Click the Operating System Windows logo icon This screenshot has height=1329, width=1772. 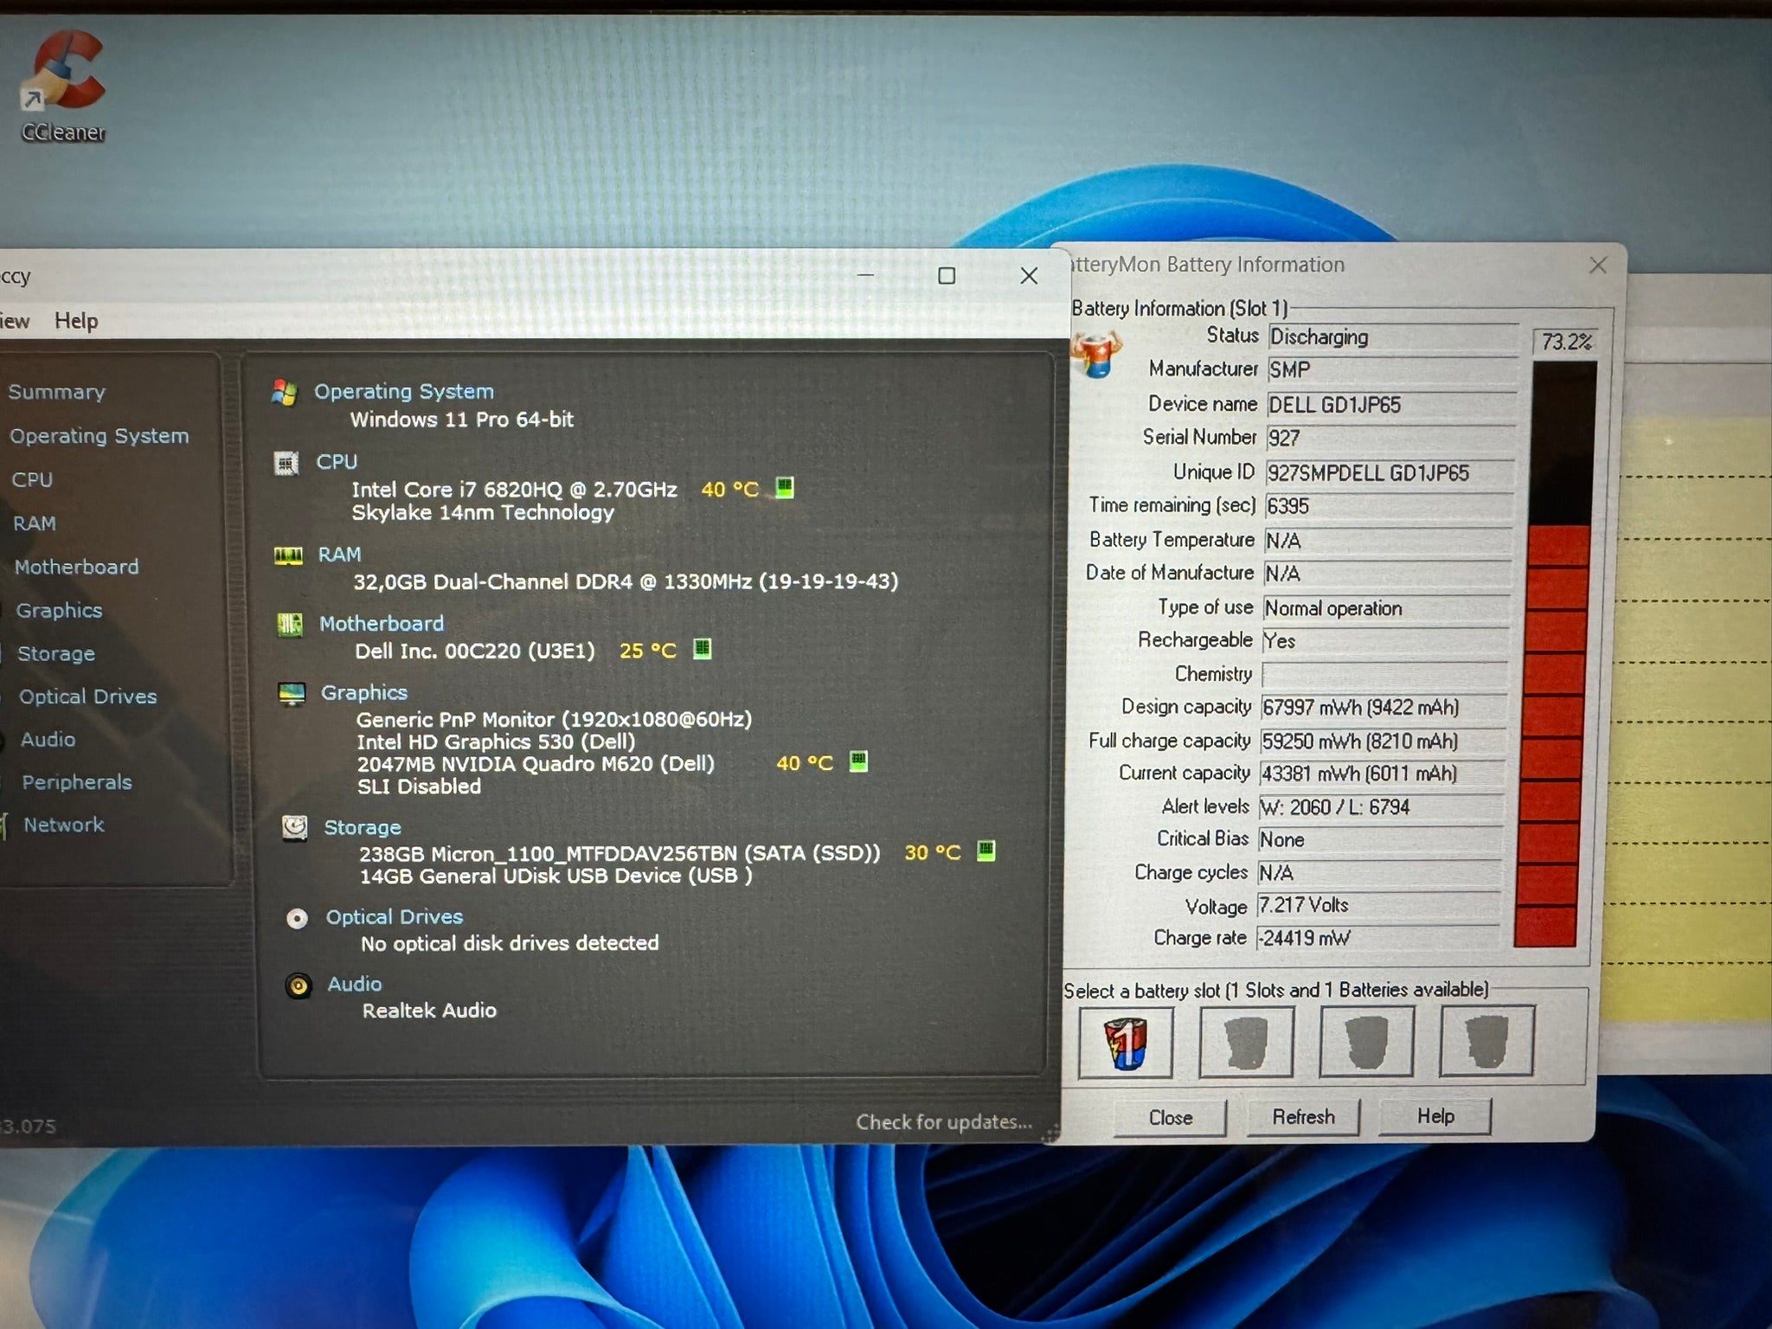pyautogui.click(x=284, y=392)
